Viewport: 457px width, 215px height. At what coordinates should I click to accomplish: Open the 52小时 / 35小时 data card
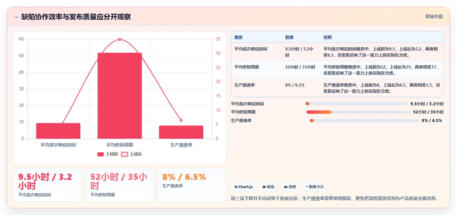(120, 185)
